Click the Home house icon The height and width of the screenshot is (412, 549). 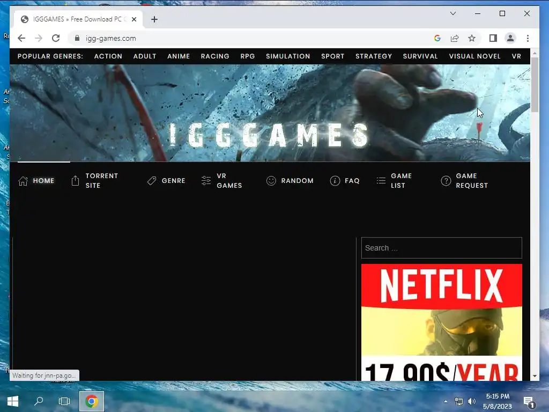click(x=23, y=181)
